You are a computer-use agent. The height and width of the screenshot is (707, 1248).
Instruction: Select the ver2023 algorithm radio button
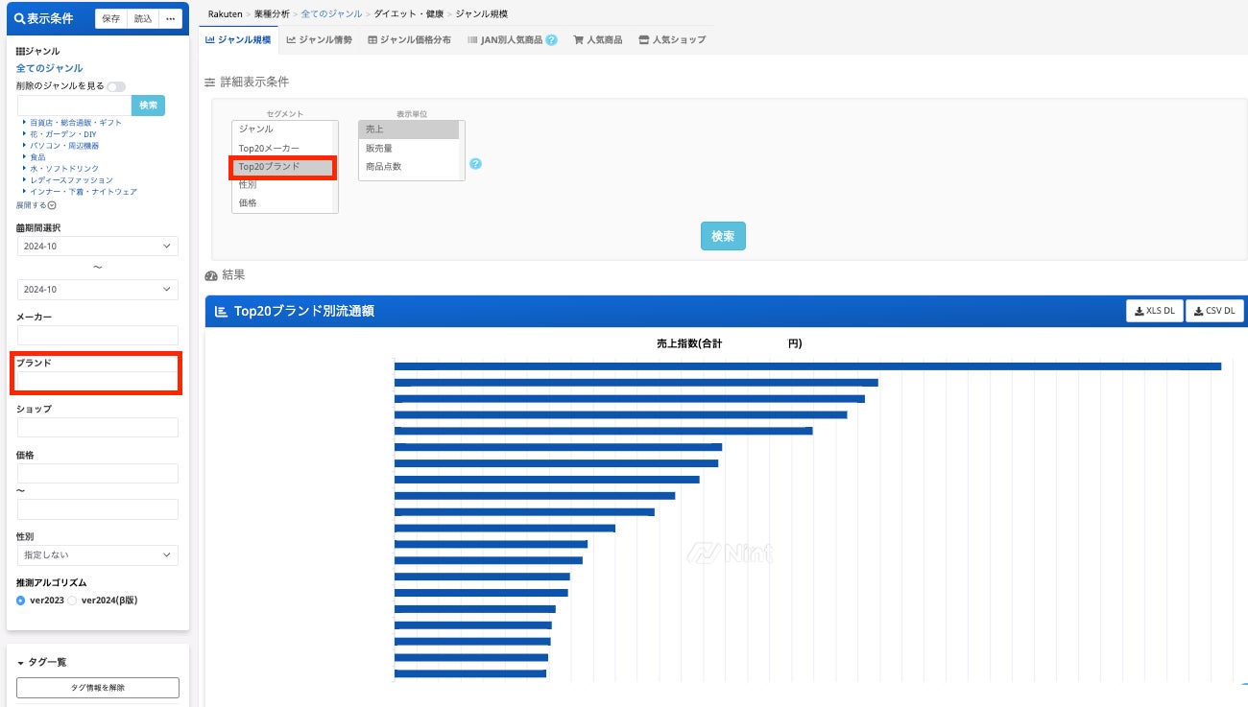21,601
